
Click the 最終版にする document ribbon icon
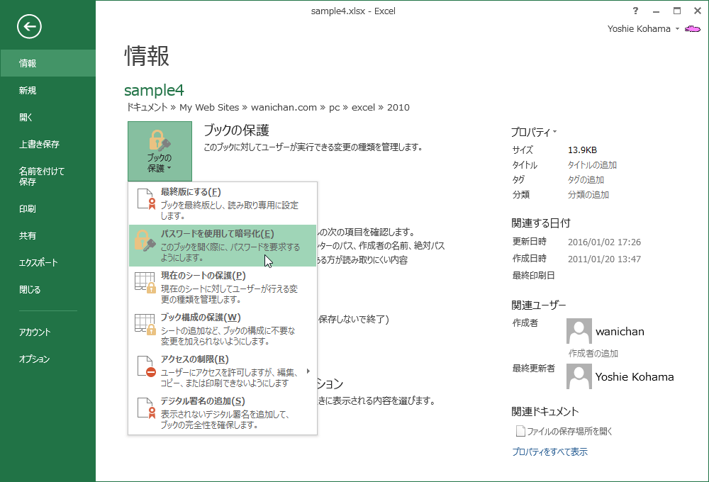[145, 199]
